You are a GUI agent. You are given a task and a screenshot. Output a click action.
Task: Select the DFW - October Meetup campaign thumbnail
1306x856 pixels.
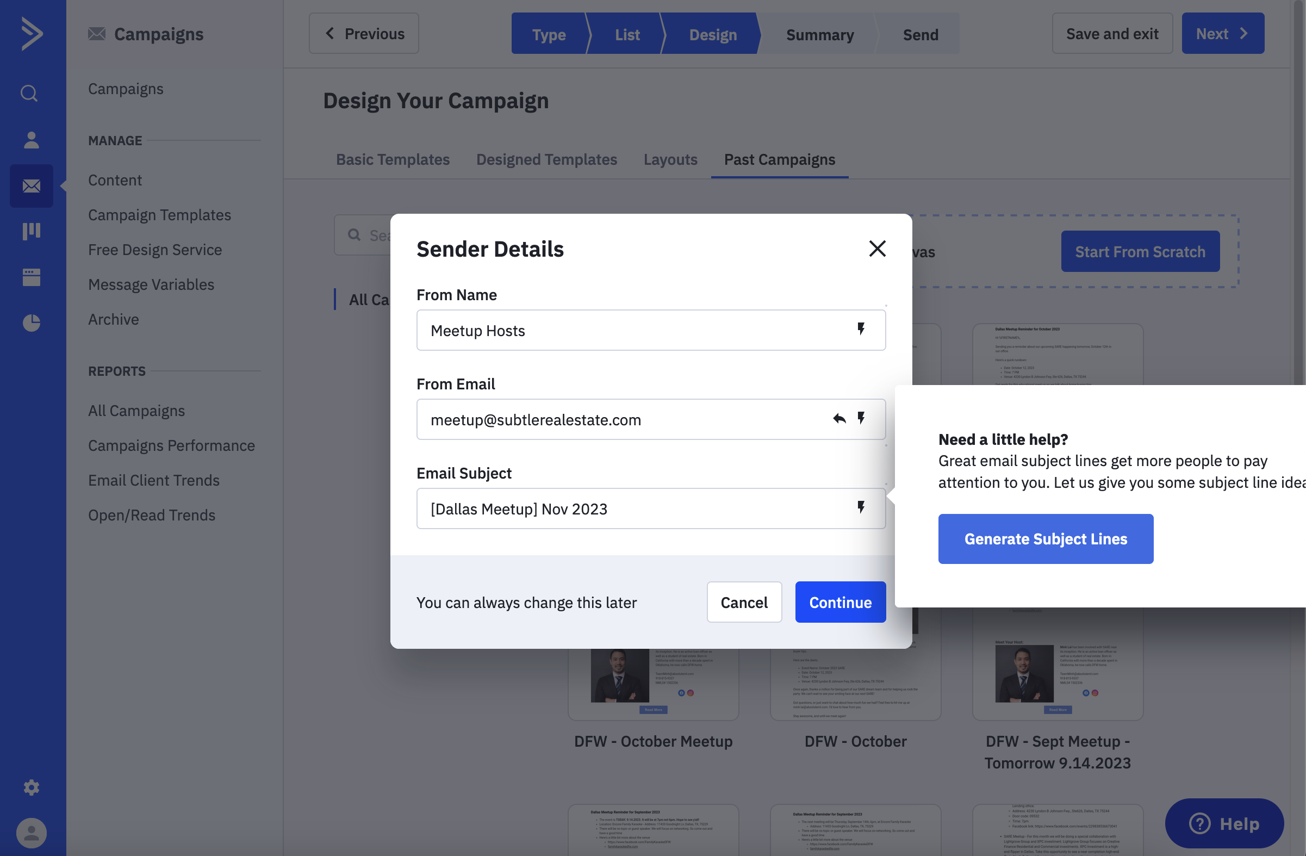tap(652, 680)
